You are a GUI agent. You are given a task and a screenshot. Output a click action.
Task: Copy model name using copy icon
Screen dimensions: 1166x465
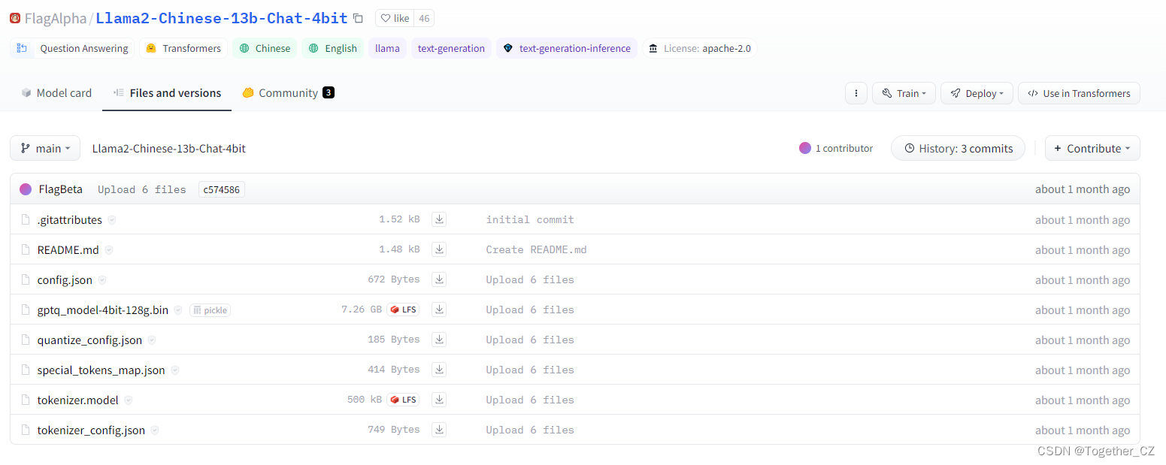coord(358,18)
